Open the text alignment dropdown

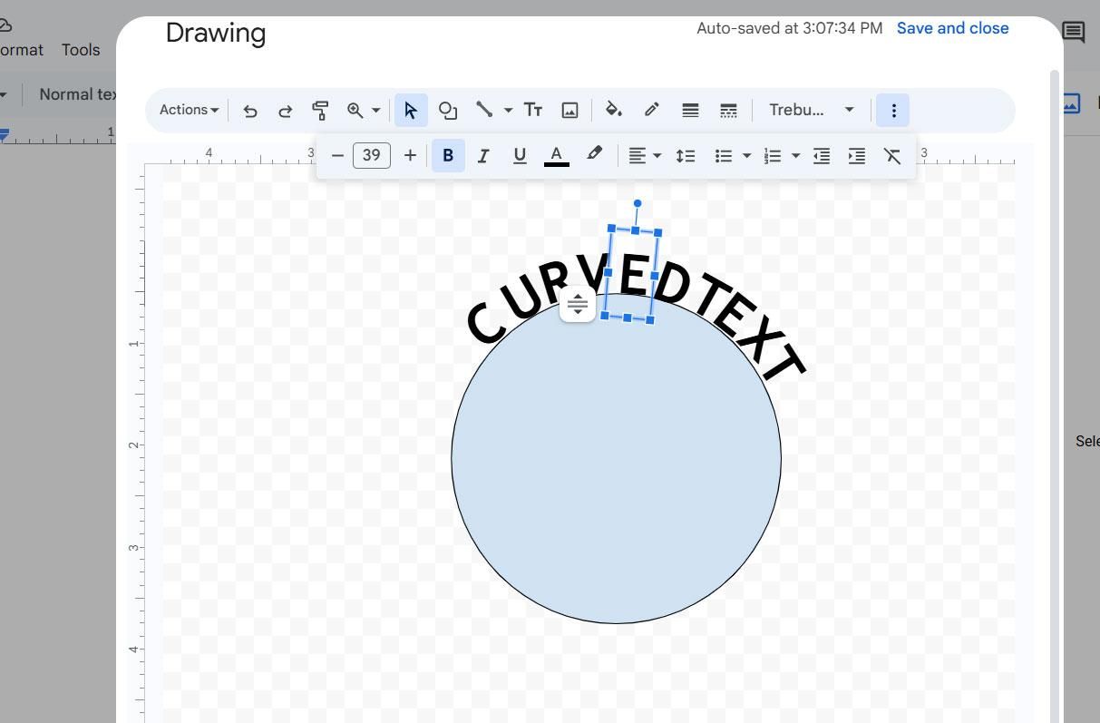[x=644, y=155]
